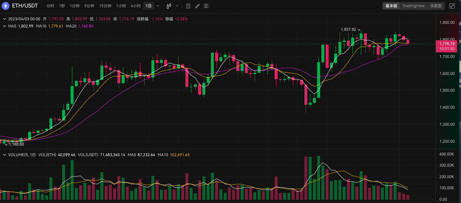Viewport: 461px width, 203px height.
Task: Select the 4小时 interval
Action: (135, 6)
